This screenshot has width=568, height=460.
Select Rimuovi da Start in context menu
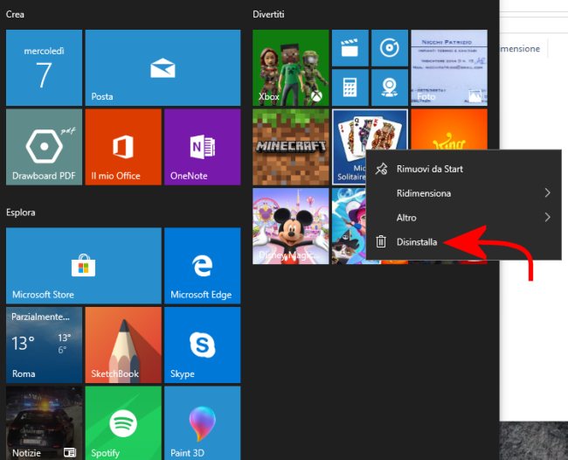[464, 169]
